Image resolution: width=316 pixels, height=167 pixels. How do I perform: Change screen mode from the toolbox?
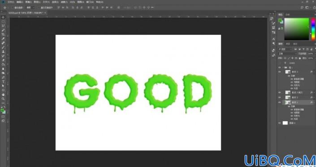3,121
